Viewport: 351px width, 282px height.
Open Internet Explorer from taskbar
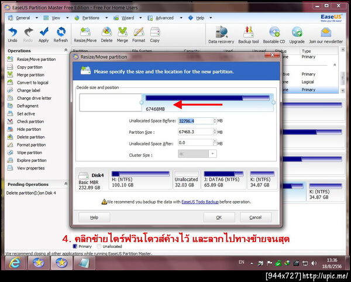tap(15, 263)
